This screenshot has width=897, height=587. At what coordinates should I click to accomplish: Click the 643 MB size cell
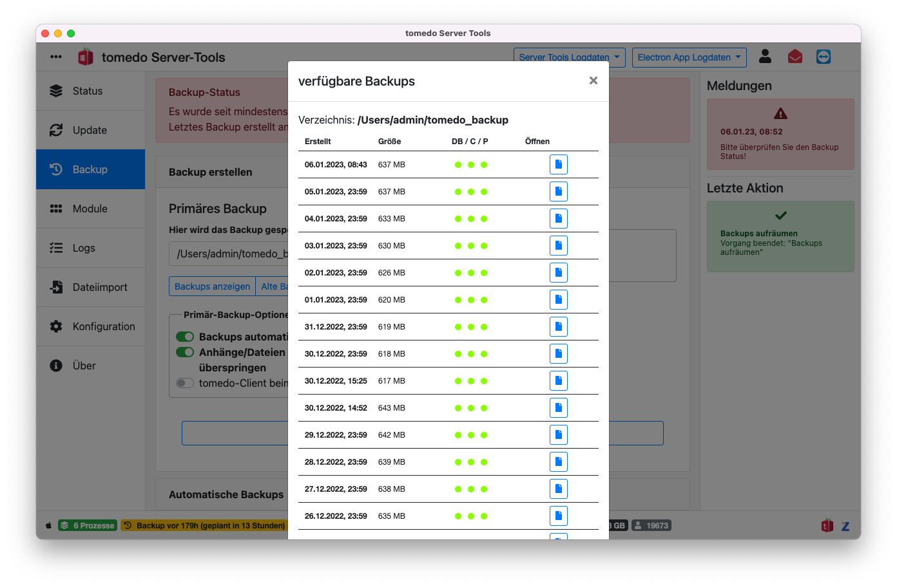tap(392, 408)
